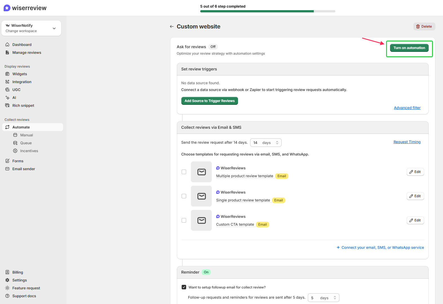Check the Multiple product review template checkbox
The height and width of the screenshot is (304, 443).
coord(184,172)
